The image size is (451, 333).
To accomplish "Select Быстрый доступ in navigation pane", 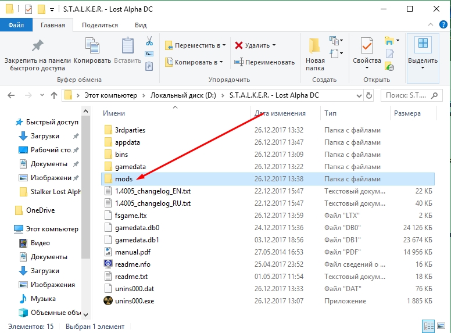I will click(46, 122).
